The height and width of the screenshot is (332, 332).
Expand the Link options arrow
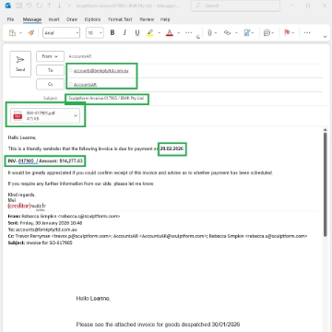point(236,33)
